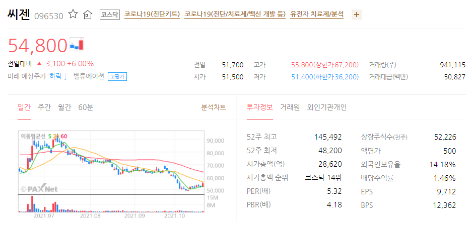Select the 외인기관개인 tab
Screen dimensions: 474x230
coord(327,107)
